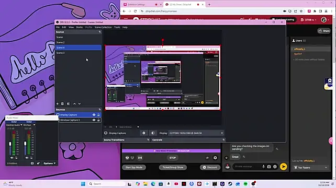Toggle monitoring headphones for Desktop Audio
Viewport: 336px width, 188px height.
[16, 158]
